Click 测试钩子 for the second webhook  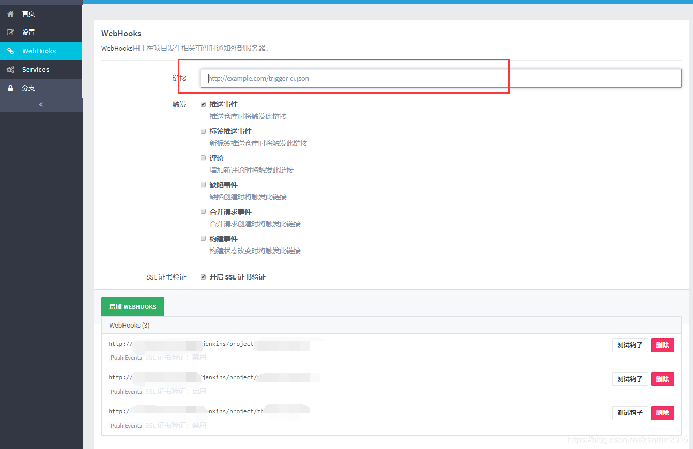[630, 379]
